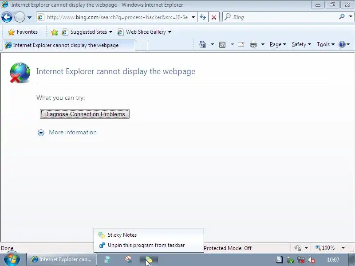The height and width of the screenshot is (266, 355).
Task: Expand the Home button dropdown arrow
Action: 212,44
